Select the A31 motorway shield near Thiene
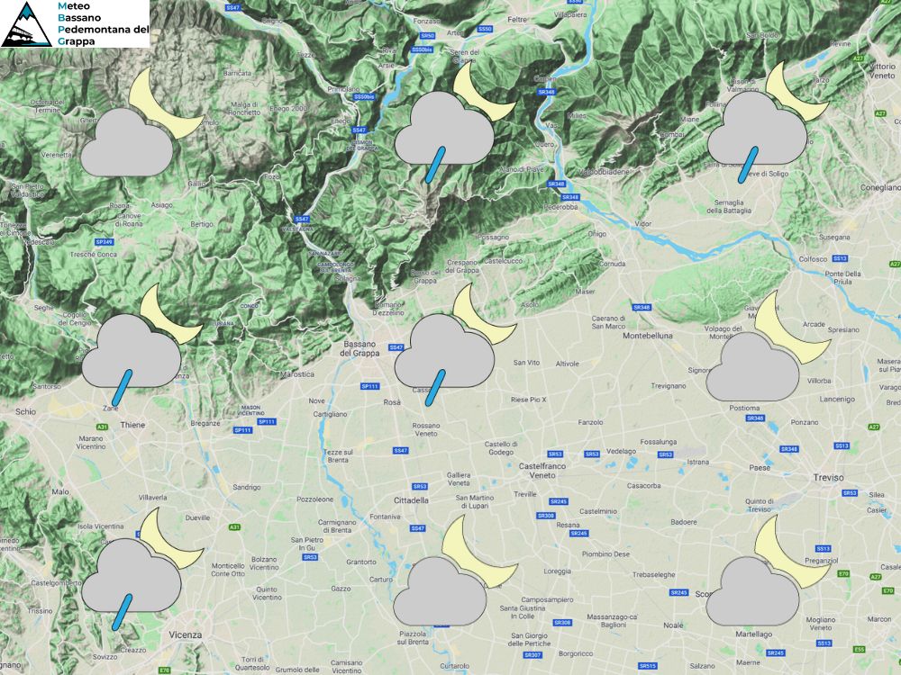The image size is (901, 675). 102,427
